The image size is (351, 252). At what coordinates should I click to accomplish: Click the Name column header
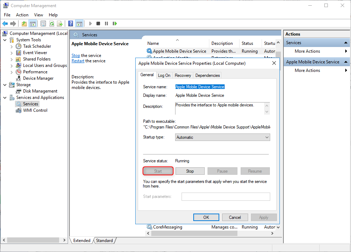pos(177,43)
